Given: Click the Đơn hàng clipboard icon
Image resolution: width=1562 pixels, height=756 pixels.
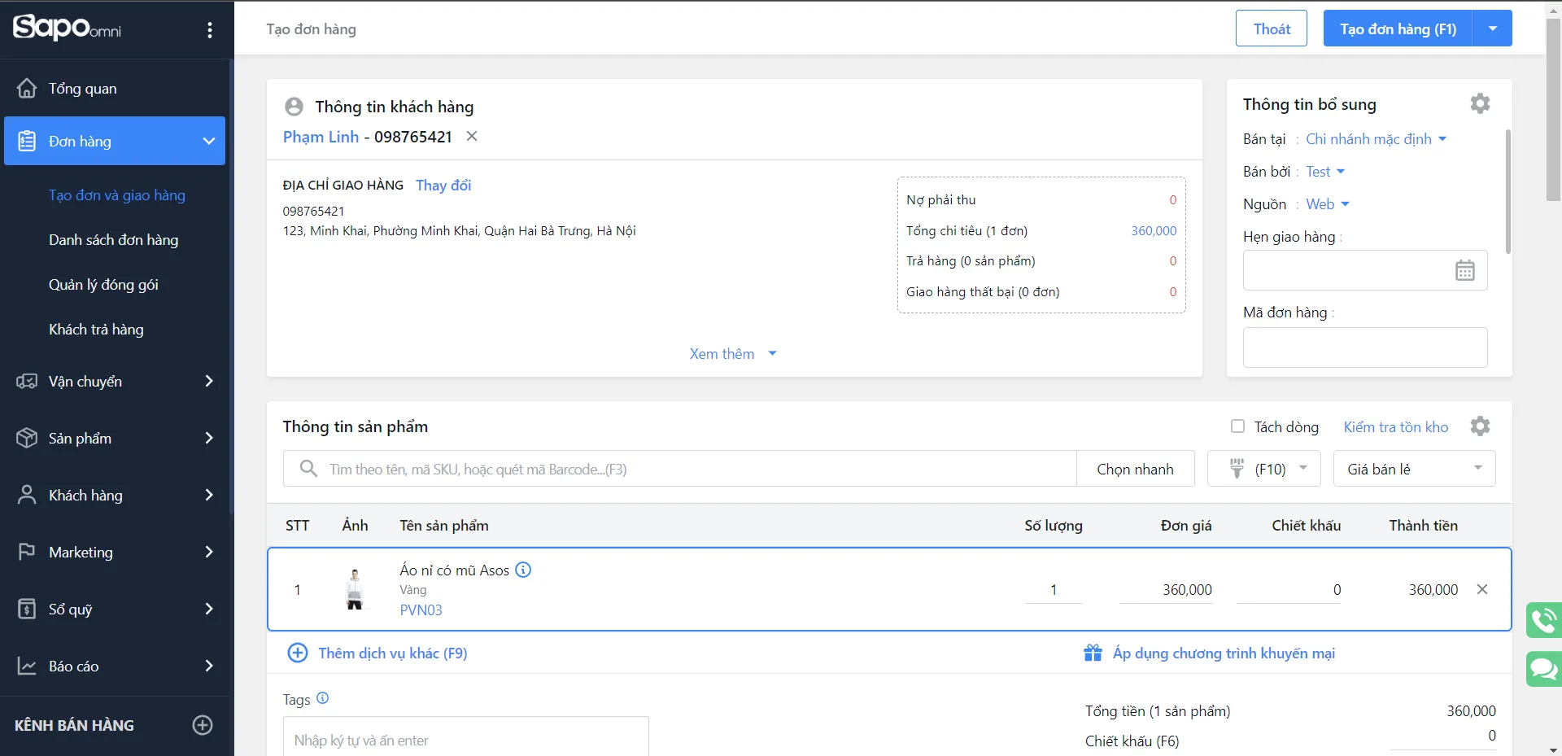Looking at the screenshot, I should coord(27,141).
